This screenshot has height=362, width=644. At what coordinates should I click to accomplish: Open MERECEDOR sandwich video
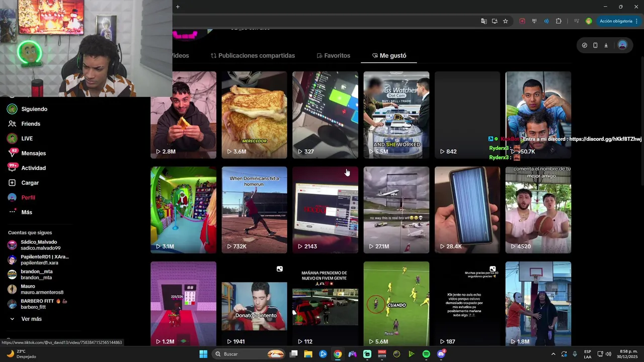pyautogui.click(x=254, y=115)
